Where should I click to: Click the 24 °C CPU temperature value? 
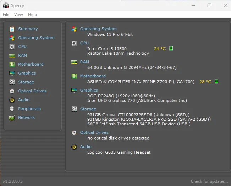160,49
